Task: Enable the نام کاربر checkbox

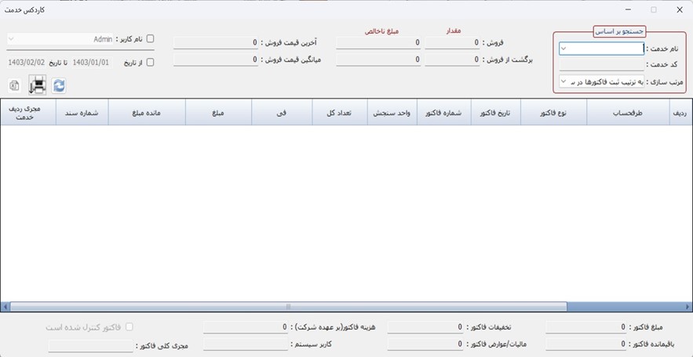Action: pos(150,38)
